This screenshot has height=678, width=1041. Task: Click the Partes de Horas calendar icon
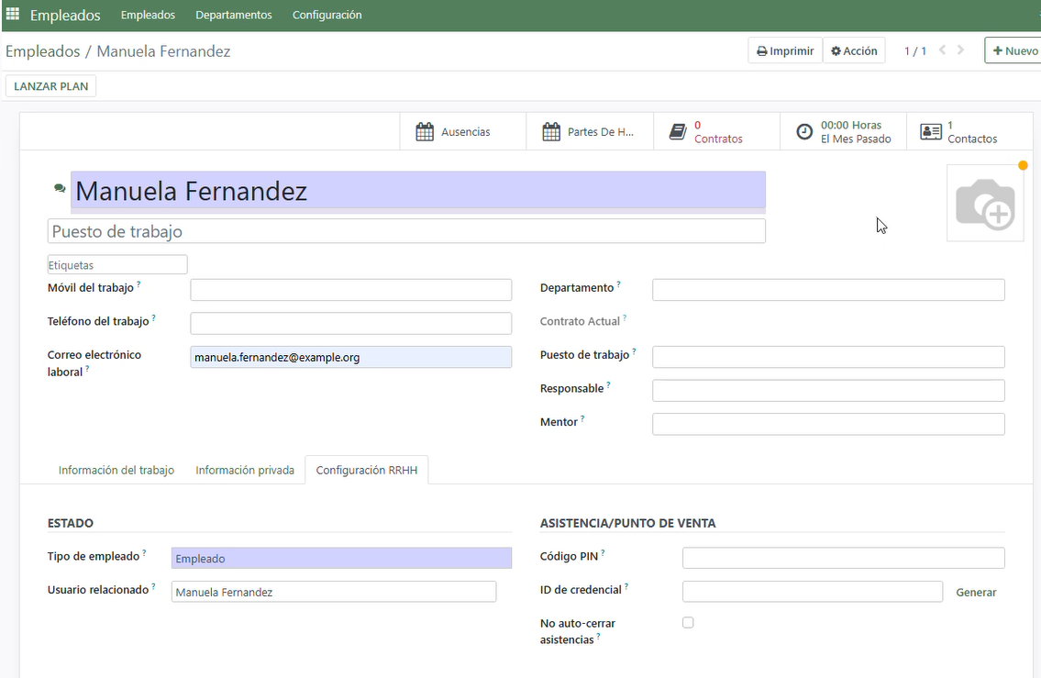pyautogui.click(x=551, y=132)
